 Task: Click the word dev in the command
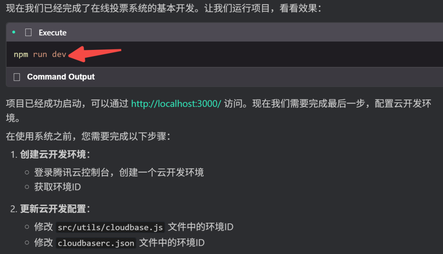coord(59,54)
